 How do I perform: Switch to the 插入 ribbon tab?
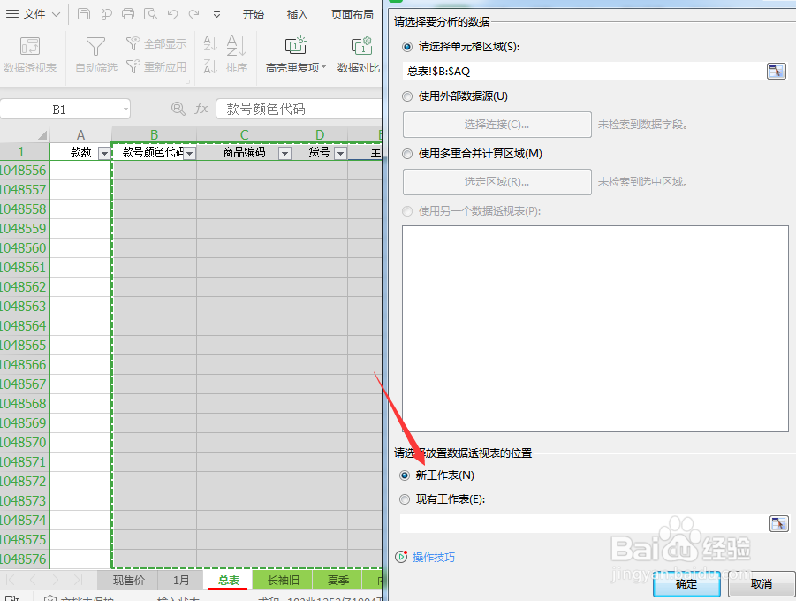(296, 14)
